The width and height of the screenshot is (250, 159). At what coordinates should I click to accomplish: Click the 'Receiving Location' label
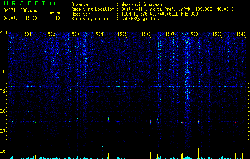coord(93,9)
